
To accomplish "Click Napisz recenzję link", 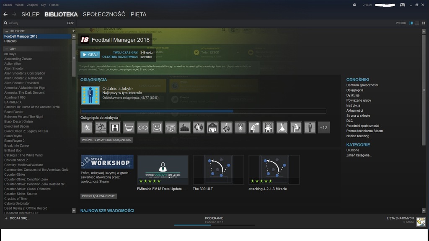I will (x=358, y=136).
